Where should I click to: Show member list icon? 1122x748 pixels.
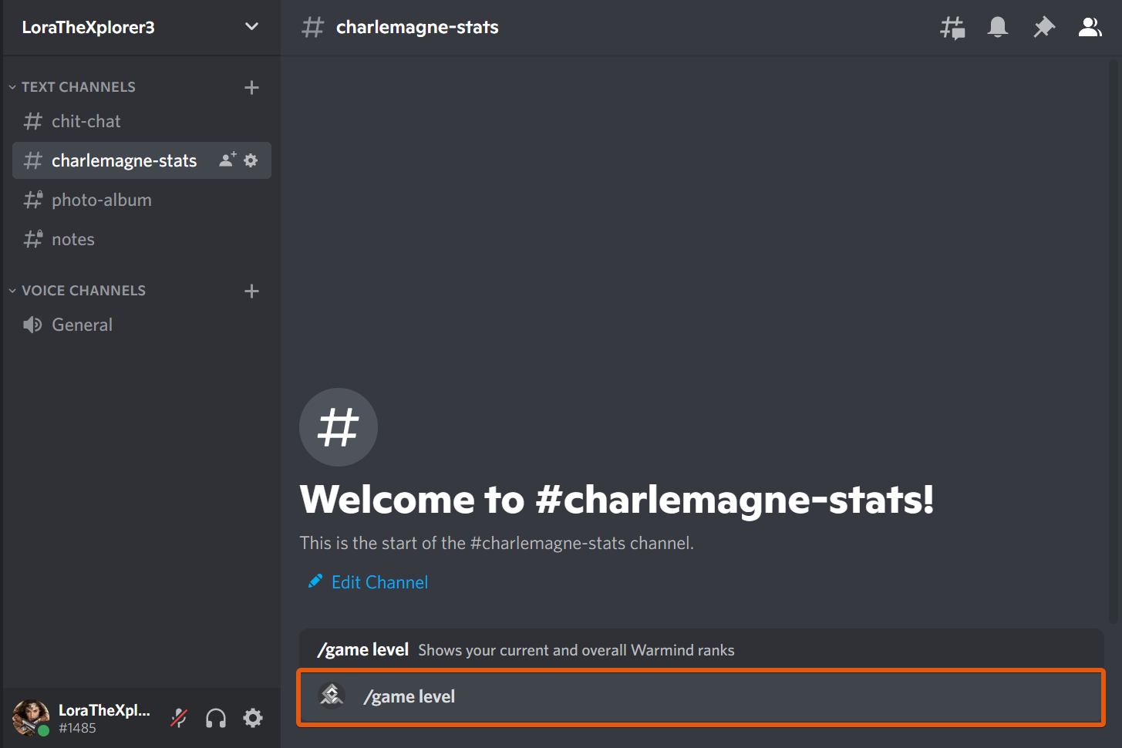pos(1090,28)
